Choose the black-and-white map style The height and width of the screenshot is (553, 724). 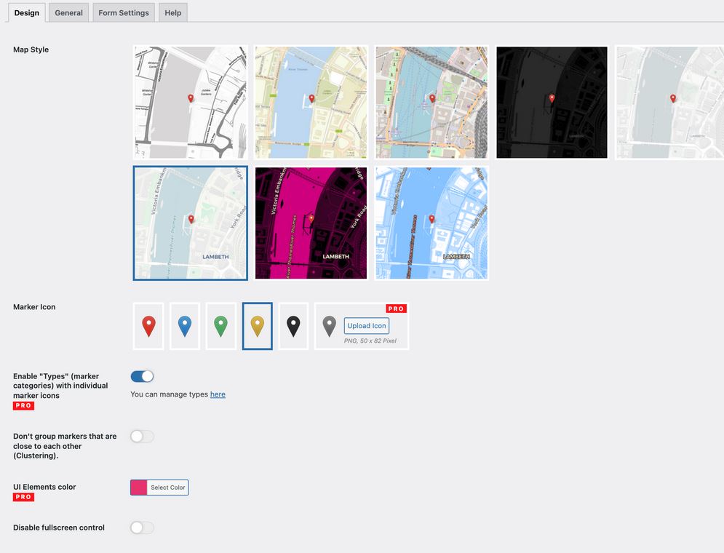point(190,102)
